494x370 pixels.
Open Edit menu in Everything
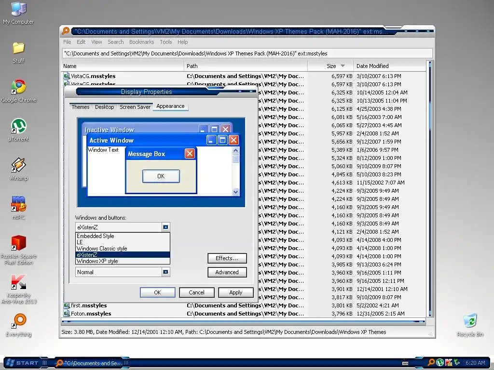81,42
